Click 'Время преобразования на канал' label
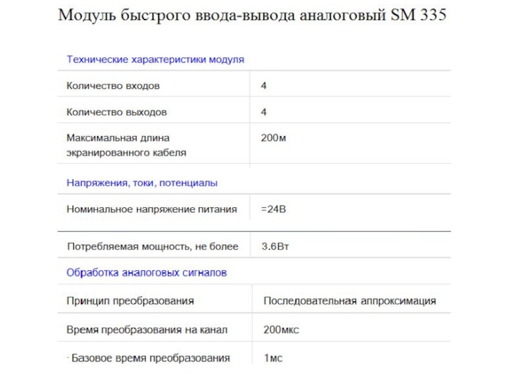Image resolution: width=505 pixels, height=378 pixels. 147,329
